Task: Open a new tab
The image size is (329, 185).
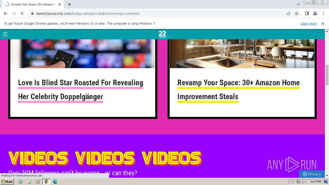Action: (69, 4)
